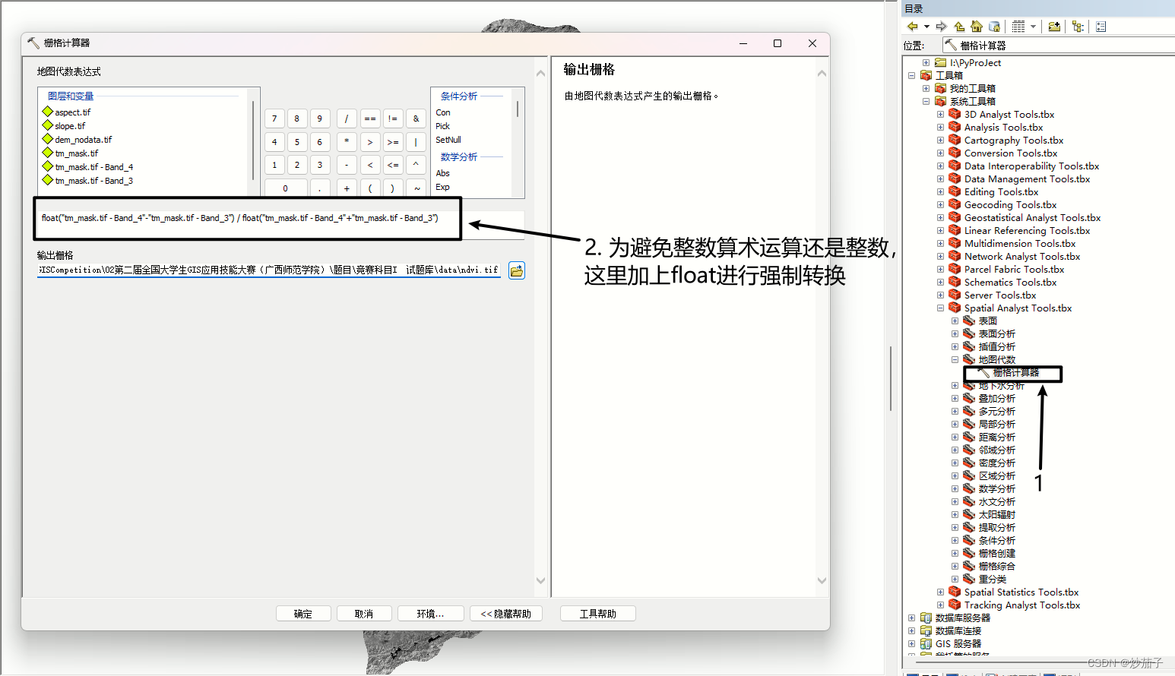Image resolution: width=1175 pixels, height=676 pixels.
Task: Jump to Catalog home folder
Action: [977, 27]
